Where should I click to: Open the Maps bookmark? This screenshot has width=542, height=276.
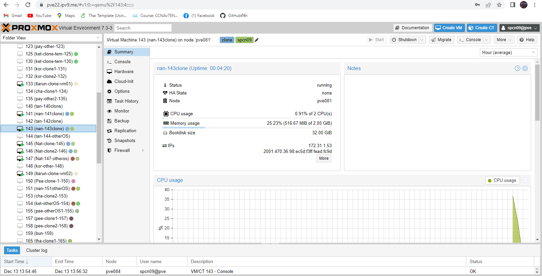click(x=66, y=16)
